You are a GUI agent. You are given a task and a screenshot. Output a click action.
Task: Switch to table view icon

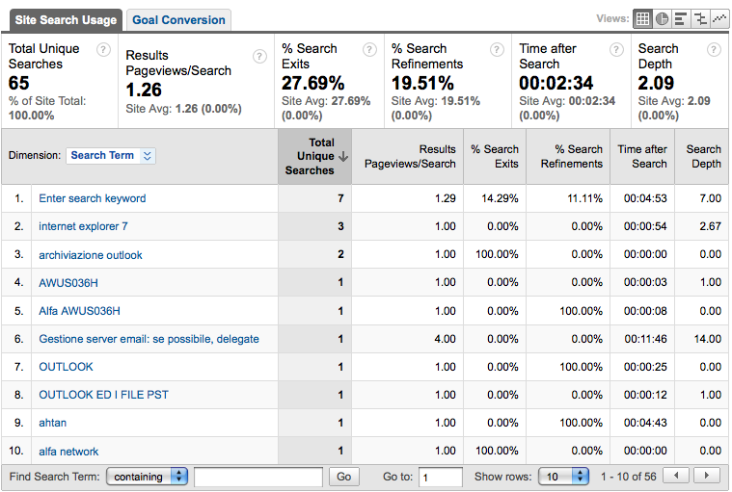[x=643, y=19]
